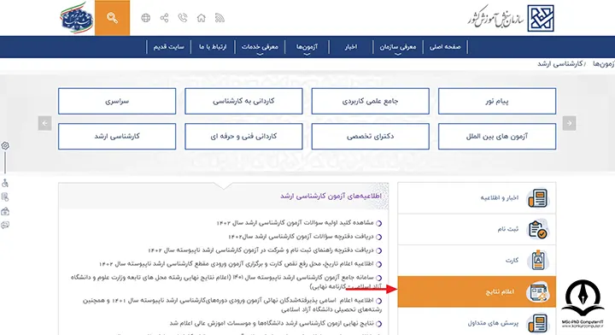Open اطلاعیه اعلام تاریخ، محل رفع نقص کارت

coord(236,264)
